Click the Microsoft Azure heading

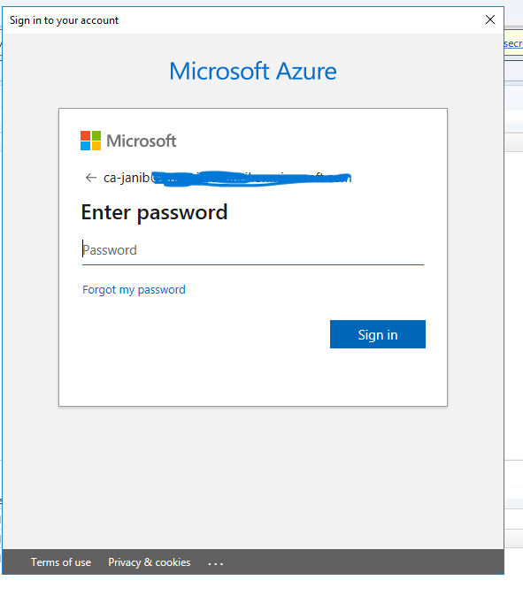click(253, 71)
